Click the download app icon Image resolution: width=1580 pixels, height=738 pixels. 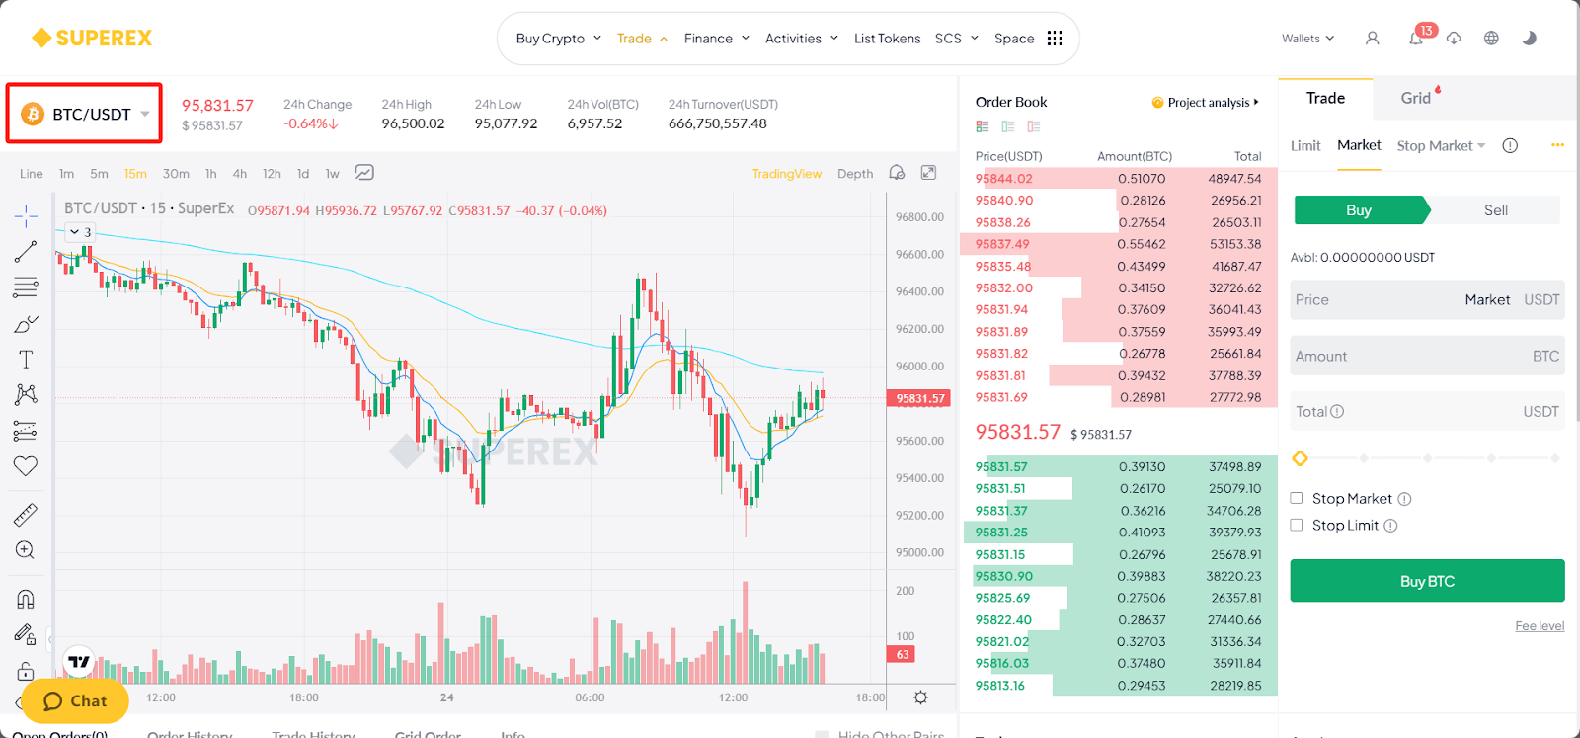(1454, 38)
